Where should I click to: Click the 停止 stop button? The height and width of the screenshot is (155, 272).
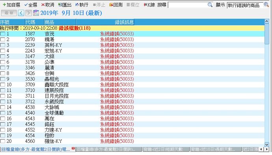pyautogui.click(x=99, y=5)
